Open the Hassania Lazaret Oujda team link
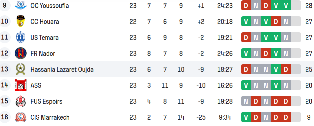The image size is (314, 126). (62, 69)
